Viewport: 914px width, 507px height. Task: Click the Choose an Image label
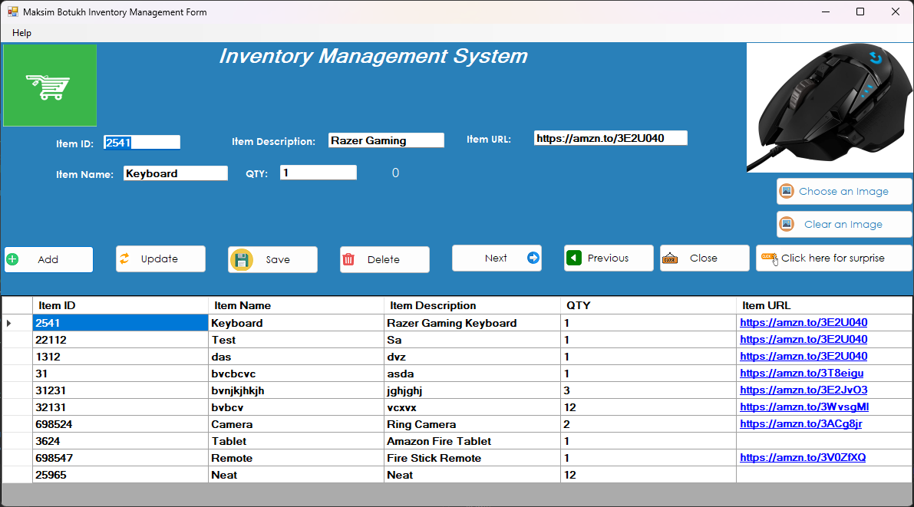(x=843, y=191)
